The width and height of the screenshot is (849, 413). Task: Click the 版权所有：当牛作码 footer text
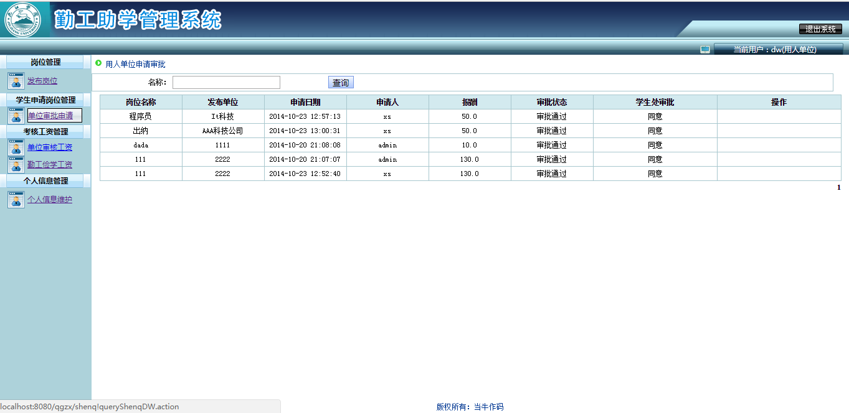[x=470, y=407]
